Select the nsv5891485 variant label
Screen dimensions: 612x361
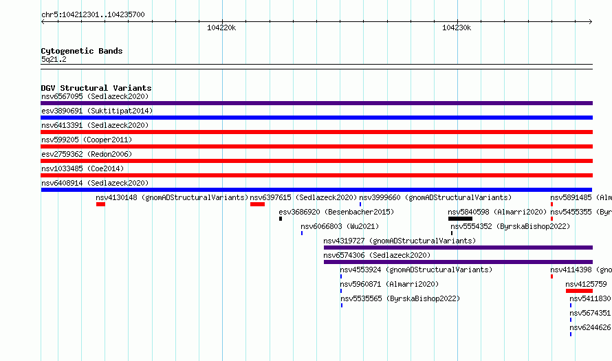coord(581,197)
